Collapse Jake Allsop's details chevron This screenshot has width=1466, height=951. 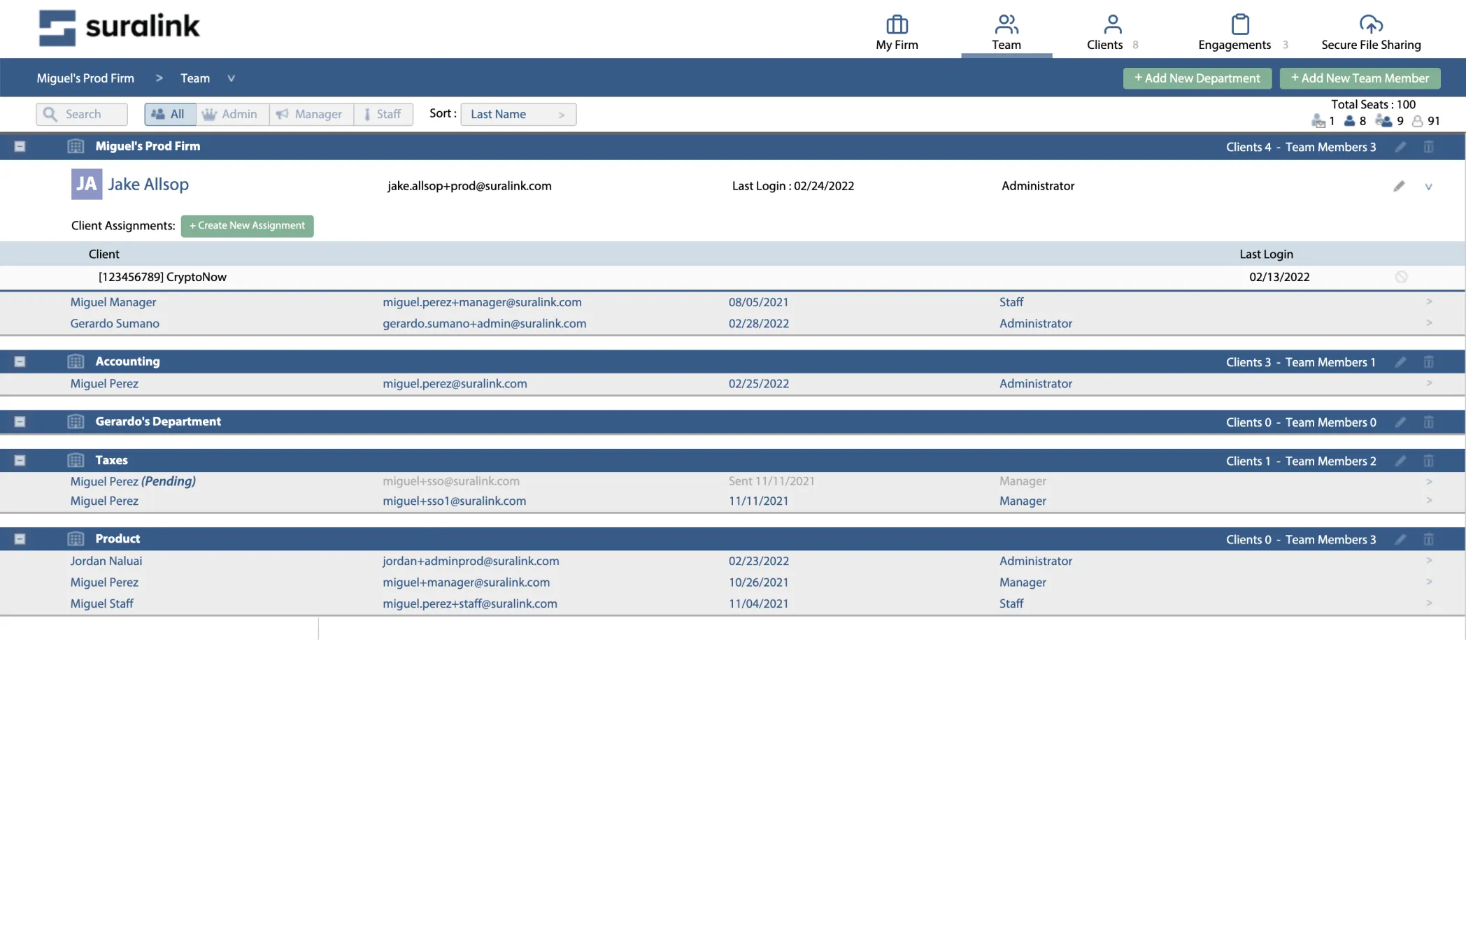(x=1429, y=187)
